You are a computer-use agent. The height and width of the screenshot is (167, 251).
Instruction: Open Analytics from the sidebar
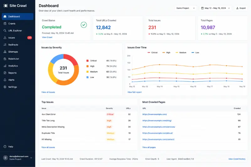pos(18,66)
